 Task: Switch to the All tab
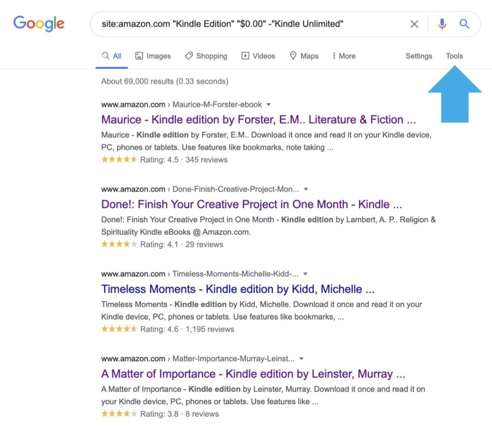(111, 56)
